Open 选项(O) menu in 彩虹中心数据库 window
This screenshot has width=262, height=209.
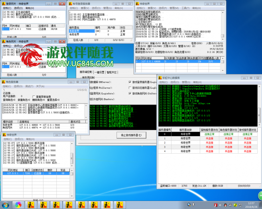pyautogui.click(x=175, y=82)
